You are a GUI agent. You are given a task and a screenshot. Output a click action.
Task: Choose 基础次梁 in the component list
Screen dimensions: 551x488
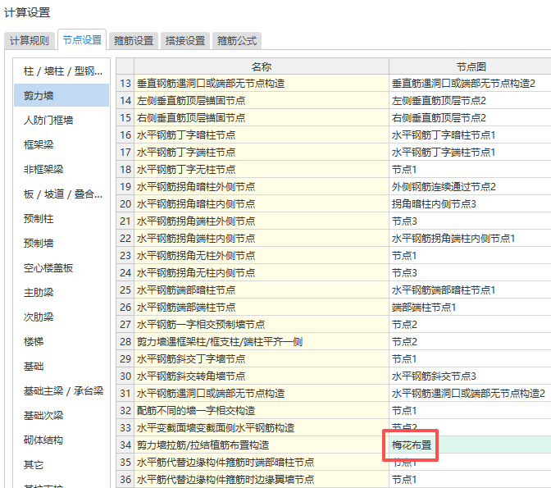[x=61, y=416]
